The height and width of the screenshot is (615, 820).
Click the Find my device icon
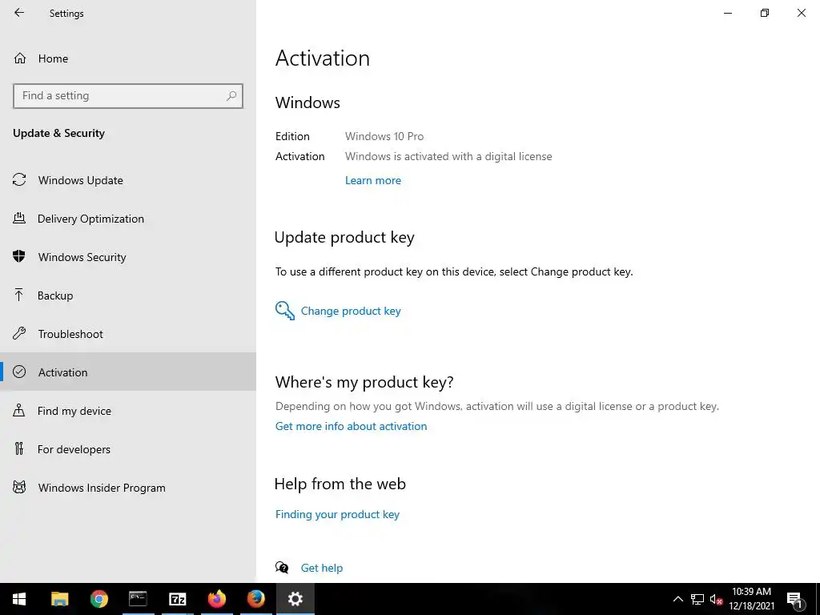19,410
